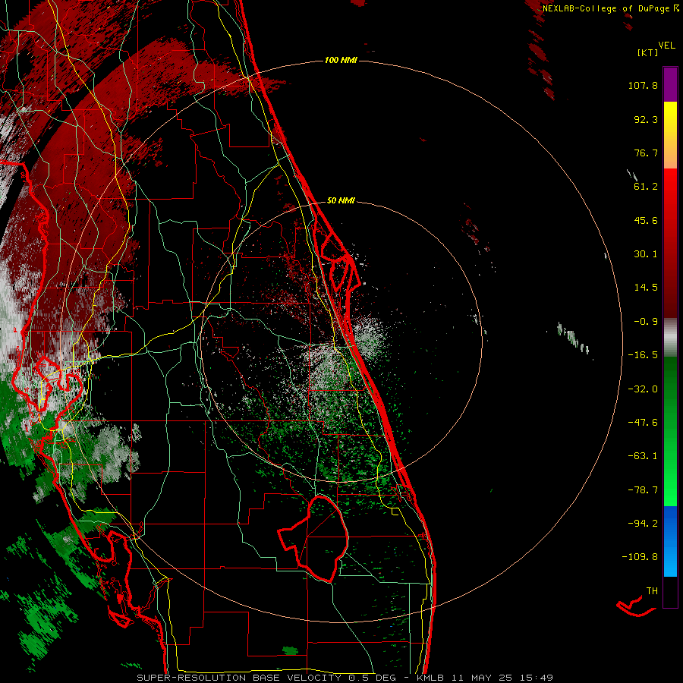Image resolution: width=683 pixels, height=683 pixels.
Task: Click the TH label under the scale
Action: (652, 591)
